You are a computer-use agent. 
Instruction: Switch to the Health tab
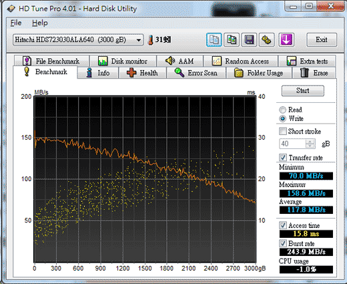pos(143,73)
